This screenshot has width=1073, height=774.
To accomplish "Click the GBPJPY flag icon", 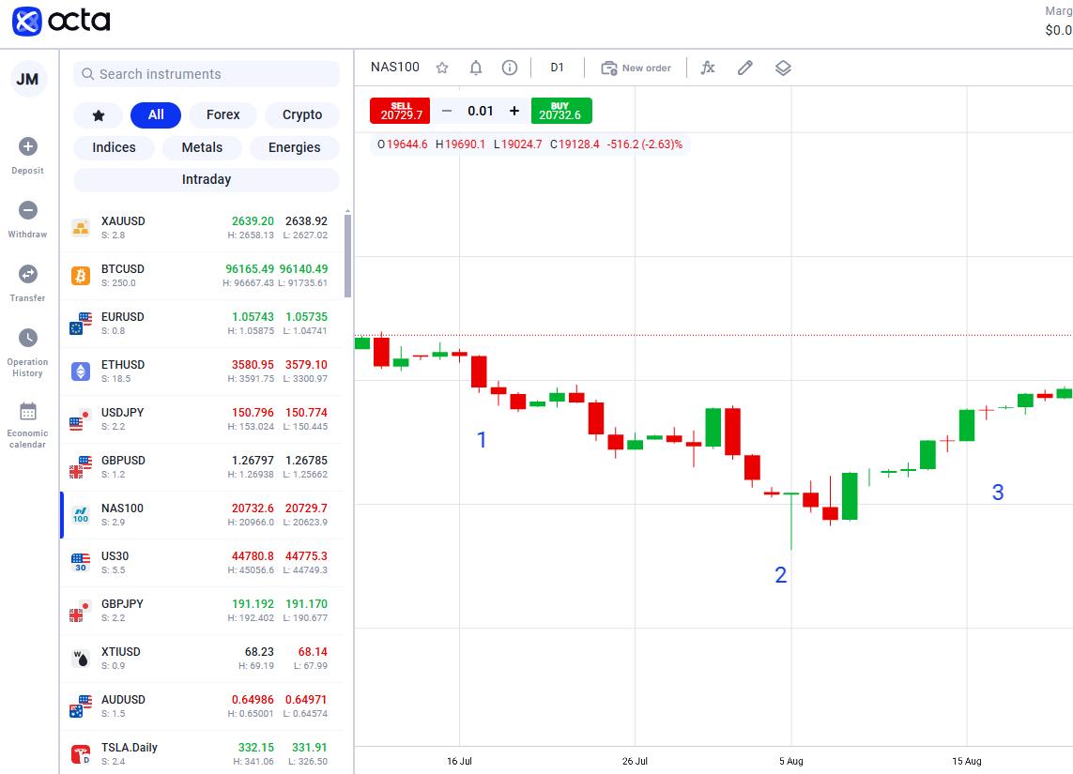I will tap(81, 611).
